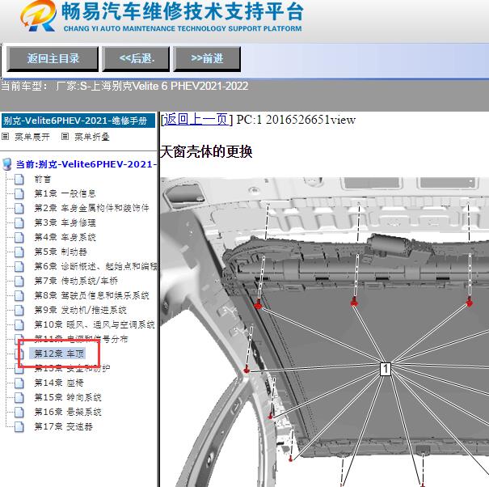Click the 当前车型 vehicle info line

tap(124, 87)
